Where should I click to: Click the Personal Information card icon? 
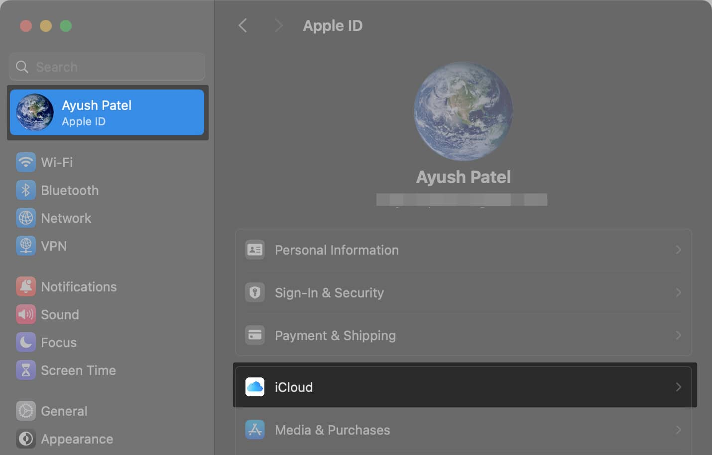tap(255, 250)
